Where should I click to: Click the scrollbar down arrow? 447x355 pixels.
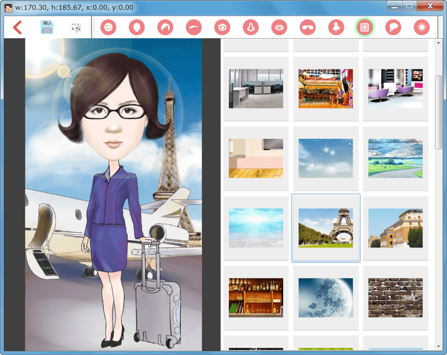tap(439, 347)
